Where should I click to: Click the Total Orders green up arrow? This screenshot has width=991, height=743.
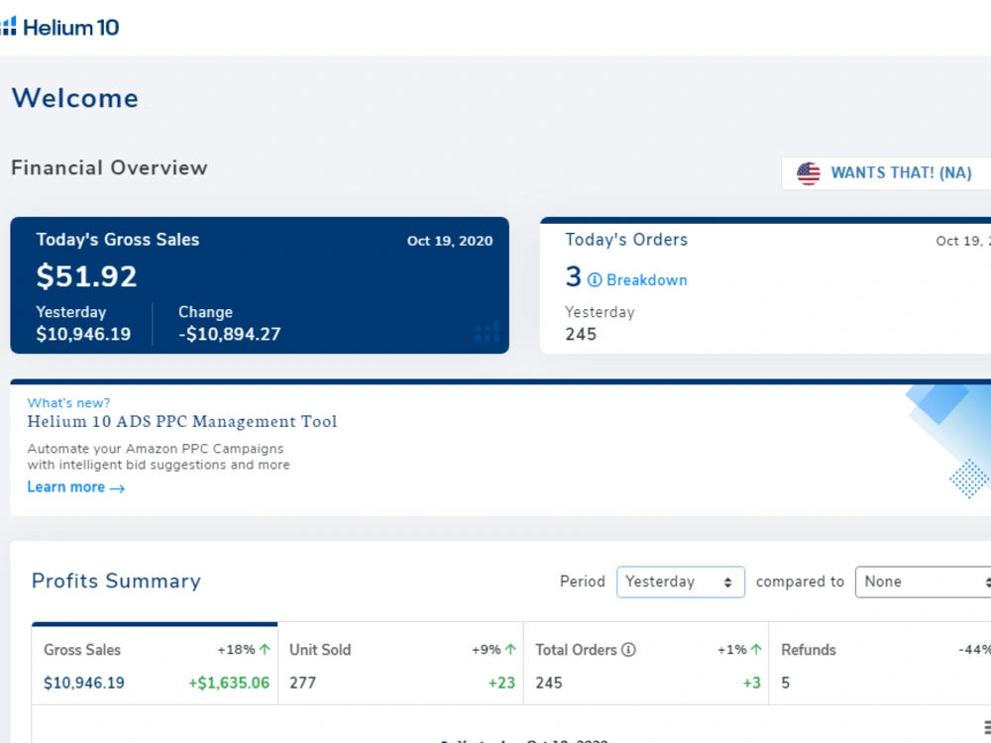[x=756, y=650]
